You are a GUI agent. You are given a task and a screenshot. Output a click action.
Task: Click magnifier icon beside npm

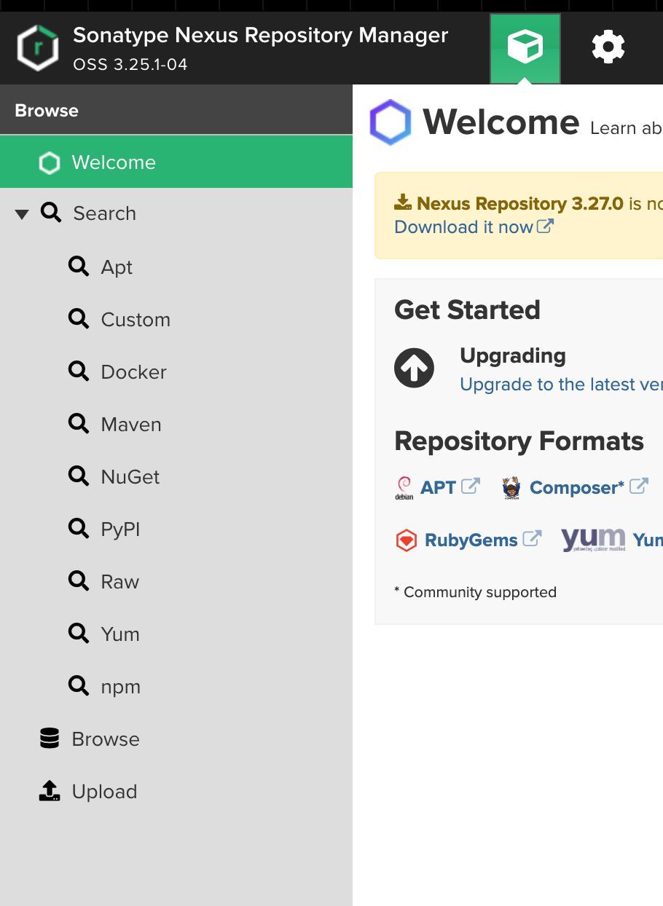[78, 685]
